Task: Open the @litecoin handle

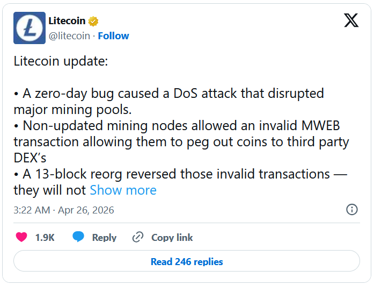Action: pyautogui.click(x=68, y=36)
